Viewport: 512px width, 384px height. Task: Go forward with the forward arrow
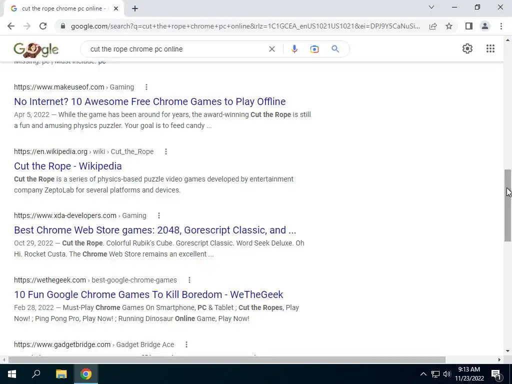[x=27, y=26]
